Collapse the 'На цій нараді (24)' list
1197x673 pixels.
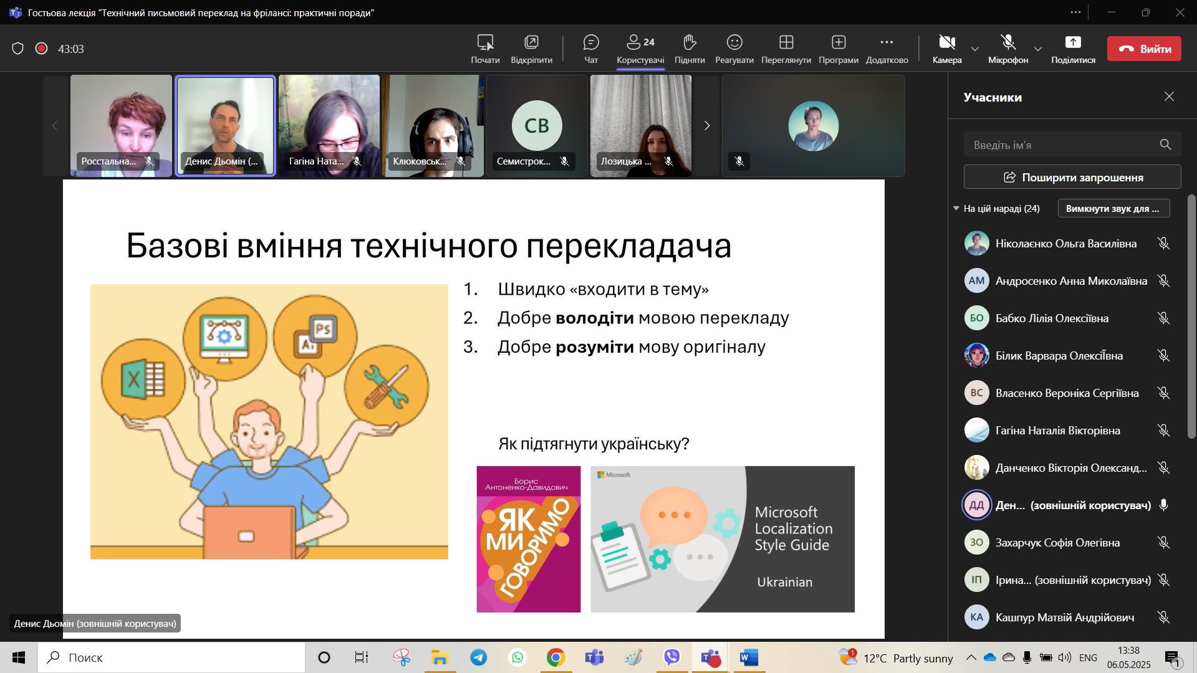click(956, 209)
